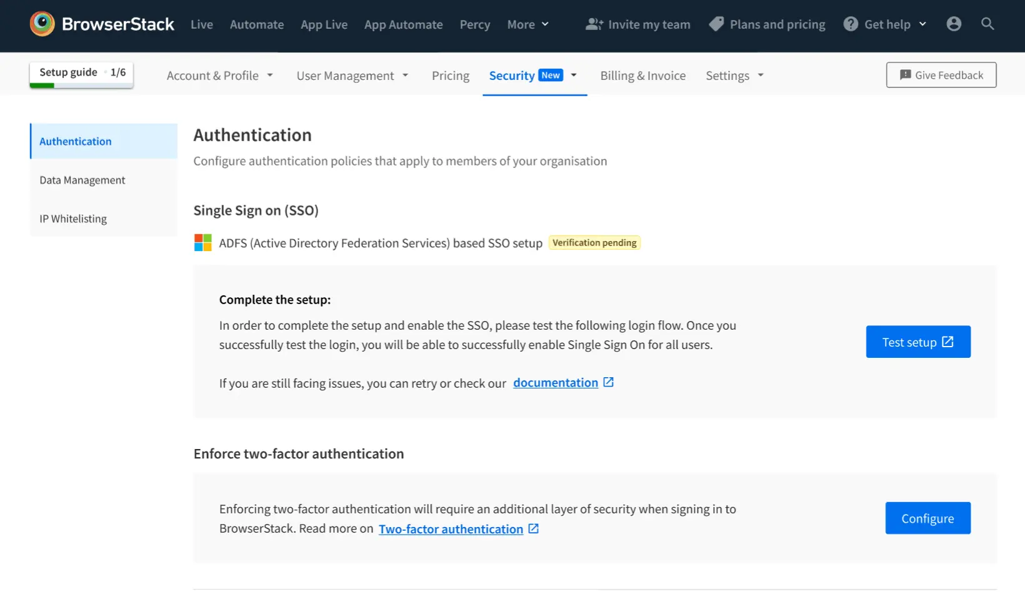
Task: Open the user account profile icon
Action: [953, 24]
